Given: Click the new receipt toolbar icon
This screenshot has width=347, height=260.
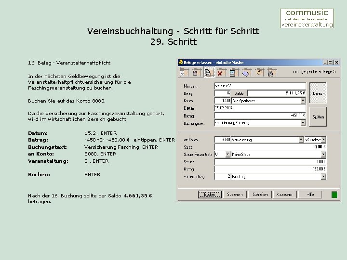Looking at the screenshot, I should (183, 72).
